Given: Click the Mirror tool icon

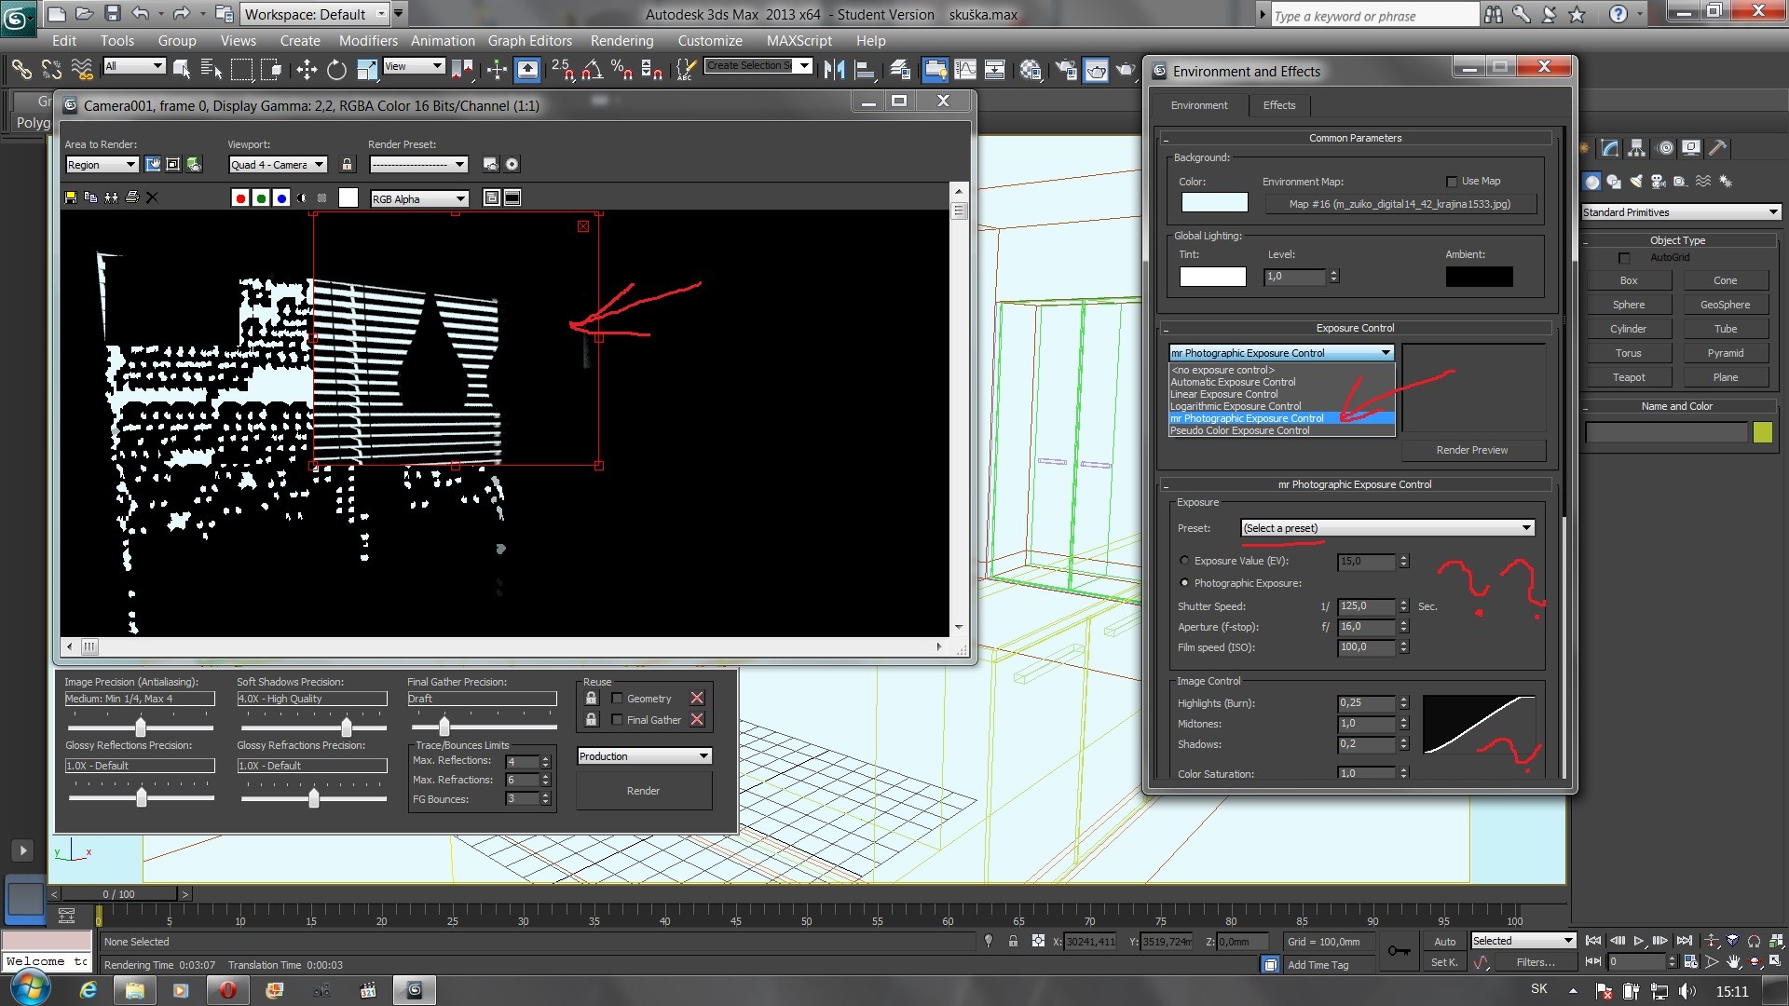Looking at the screenshot, I should 834,69.
